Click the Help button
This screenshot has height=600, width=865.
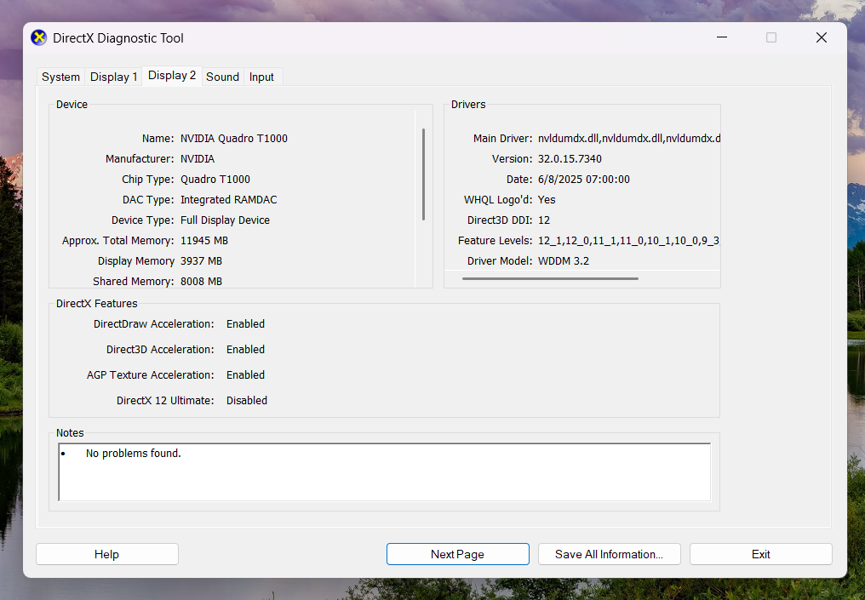[107, 554]
